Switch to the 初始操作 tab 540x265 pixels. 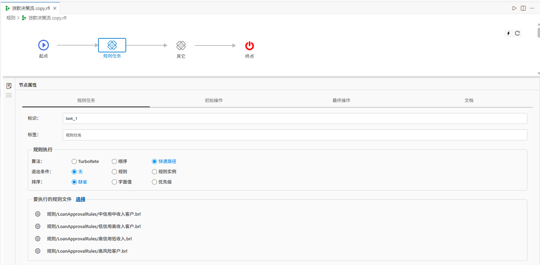214,100
